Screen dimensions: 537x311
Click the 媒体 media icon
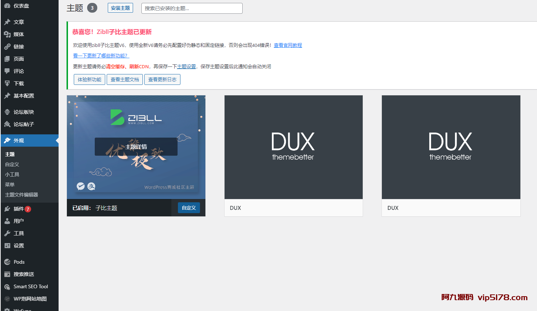click(7, 34)
